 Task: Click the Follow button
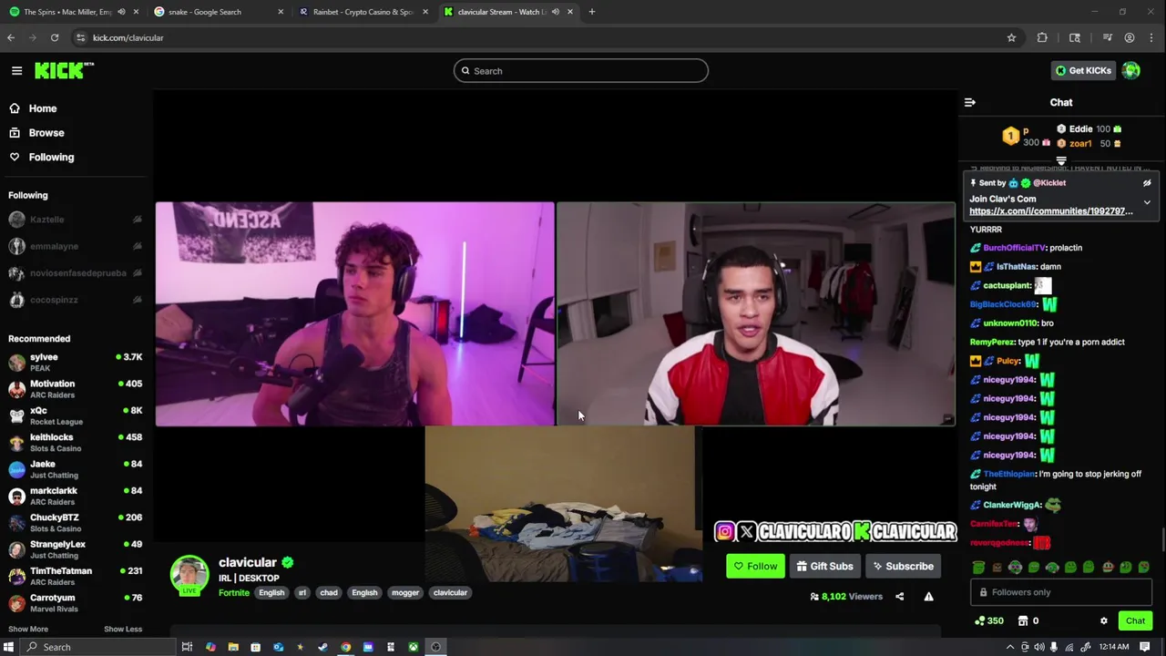(x=755, y=566)
